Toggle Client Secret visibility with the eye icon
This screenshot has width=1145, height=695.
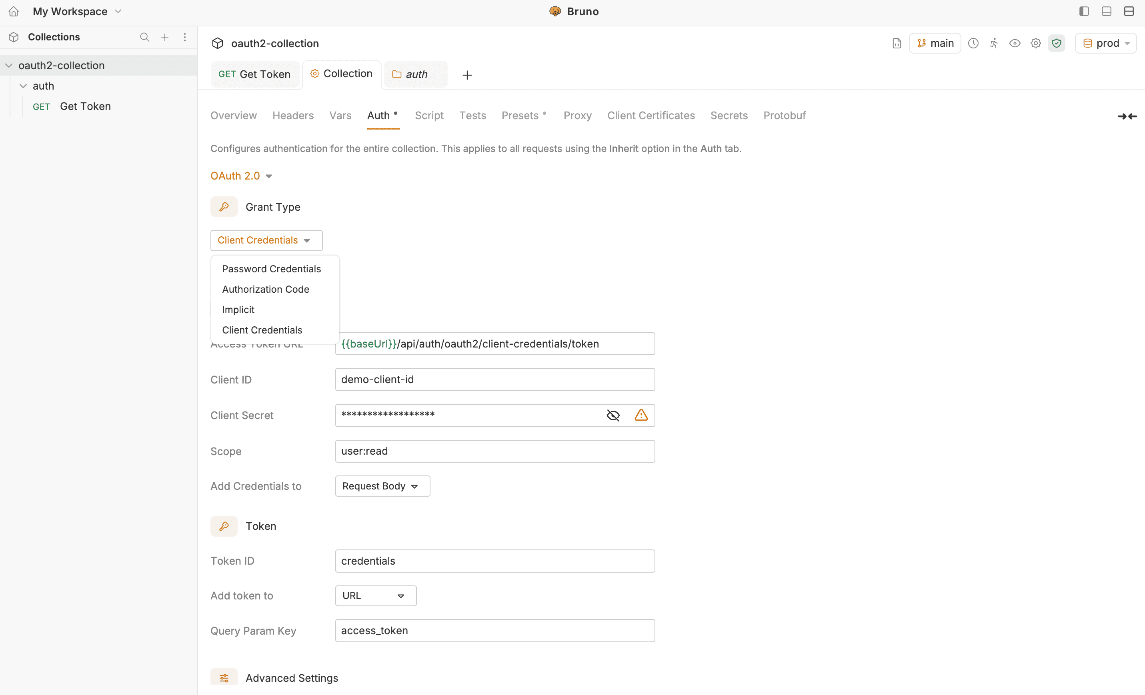tap(613, 415)
